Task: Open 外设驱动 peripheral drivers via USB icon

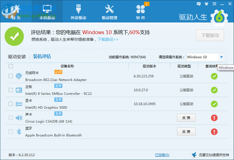Action: click(79, 8)
